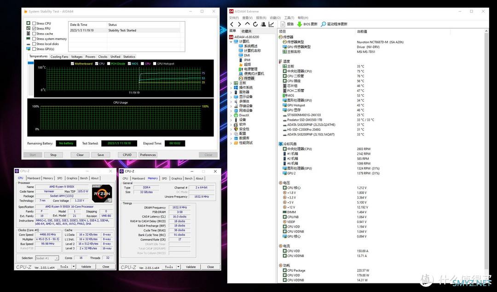
Task: Click the 报告 report icon in AIDA64 toolbar
Action: point(283,24)
